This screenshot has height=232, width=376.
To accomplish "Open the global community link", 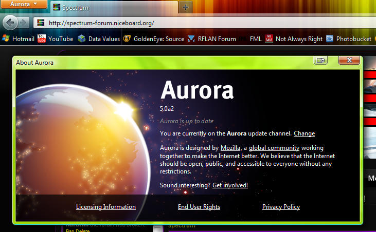I will click(x=274, y=148).
